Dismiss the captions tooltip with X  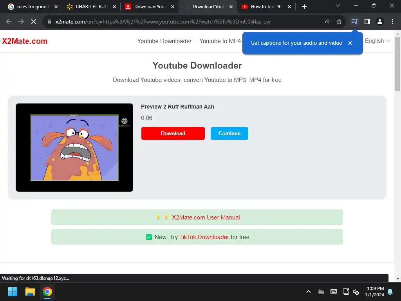[350, 43]
